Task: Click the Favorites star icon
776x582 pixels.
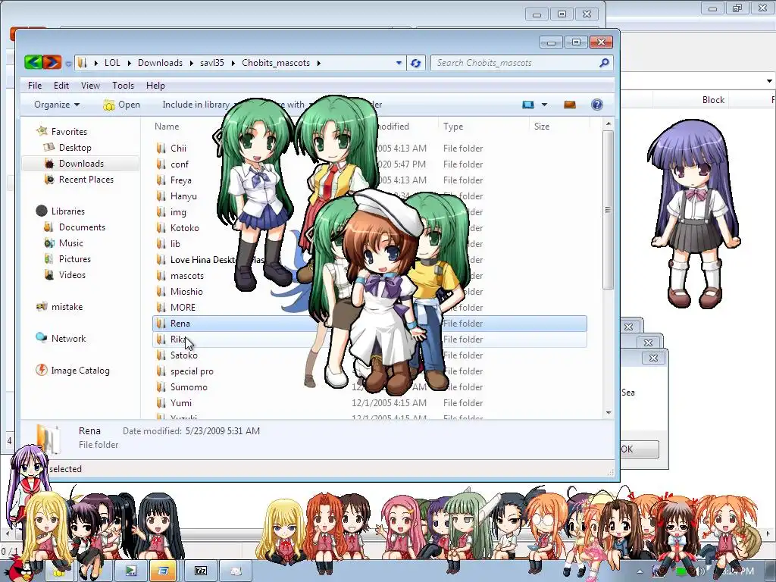Action: [42, 131]
